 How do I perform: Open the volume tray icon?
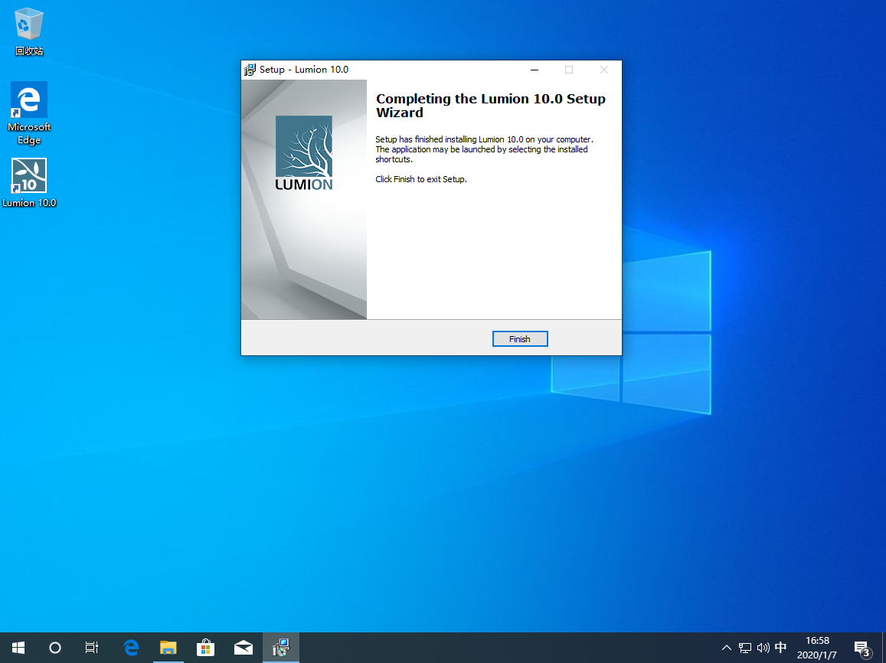(x=763, y=648)
